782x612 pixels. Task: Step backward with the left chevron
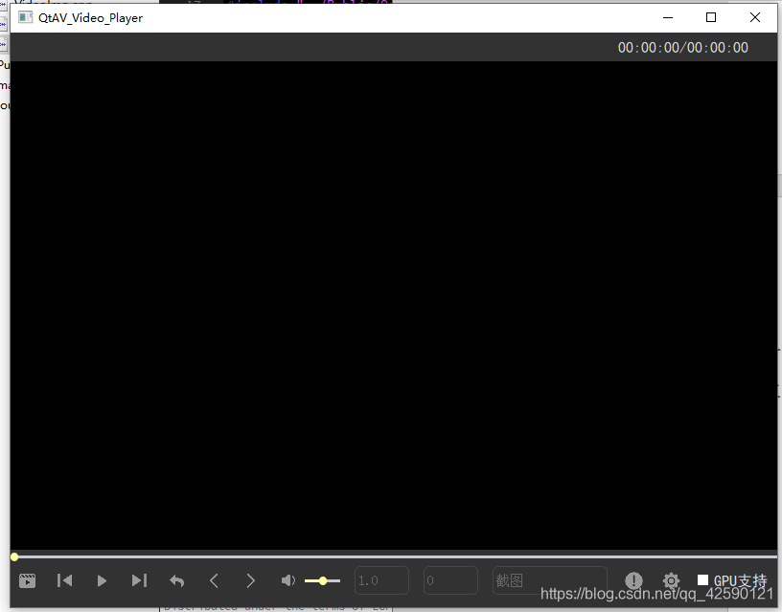[214, 581]
